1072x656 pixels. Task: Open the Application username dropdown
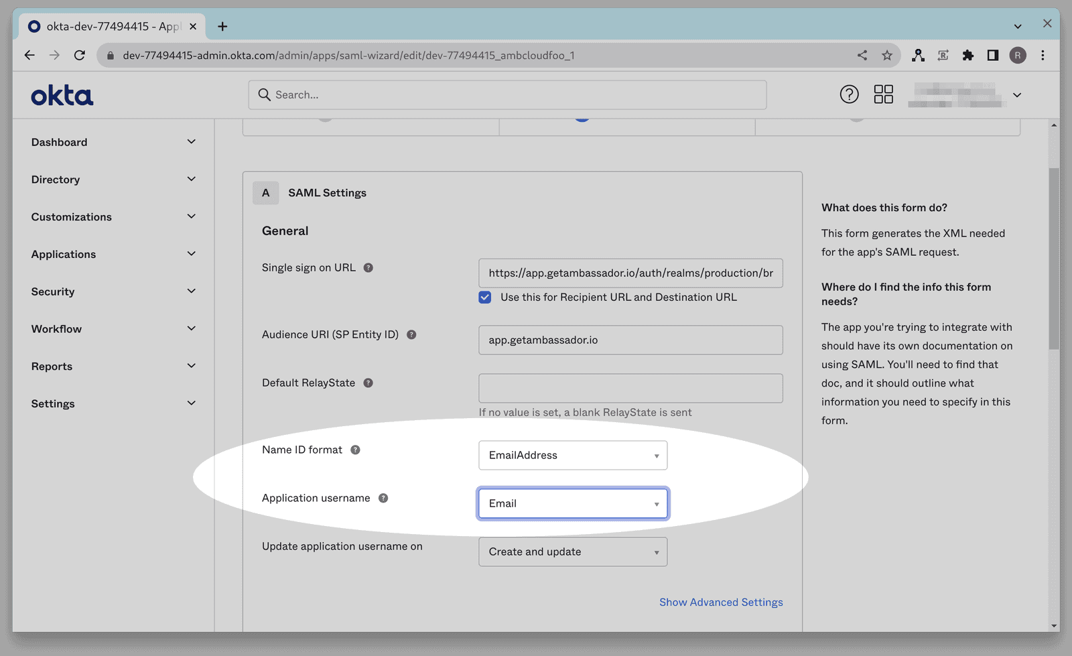tap(573, 503)
